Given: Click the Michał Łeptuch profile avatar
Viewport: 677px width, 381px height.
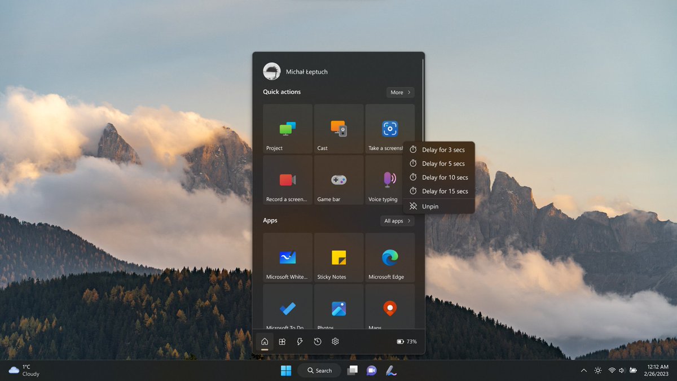Looking at the screenshot, I should 272,72.
